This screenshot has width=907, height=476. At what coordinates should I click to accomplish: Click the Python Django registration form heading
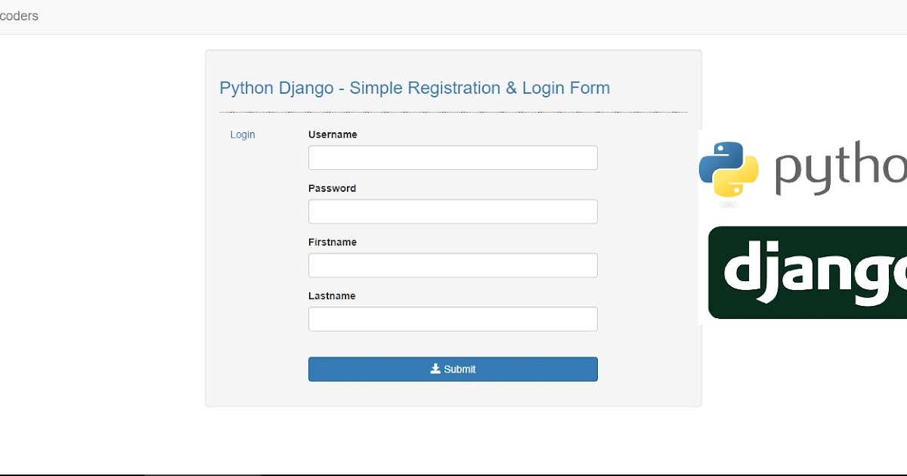(414, 88)
